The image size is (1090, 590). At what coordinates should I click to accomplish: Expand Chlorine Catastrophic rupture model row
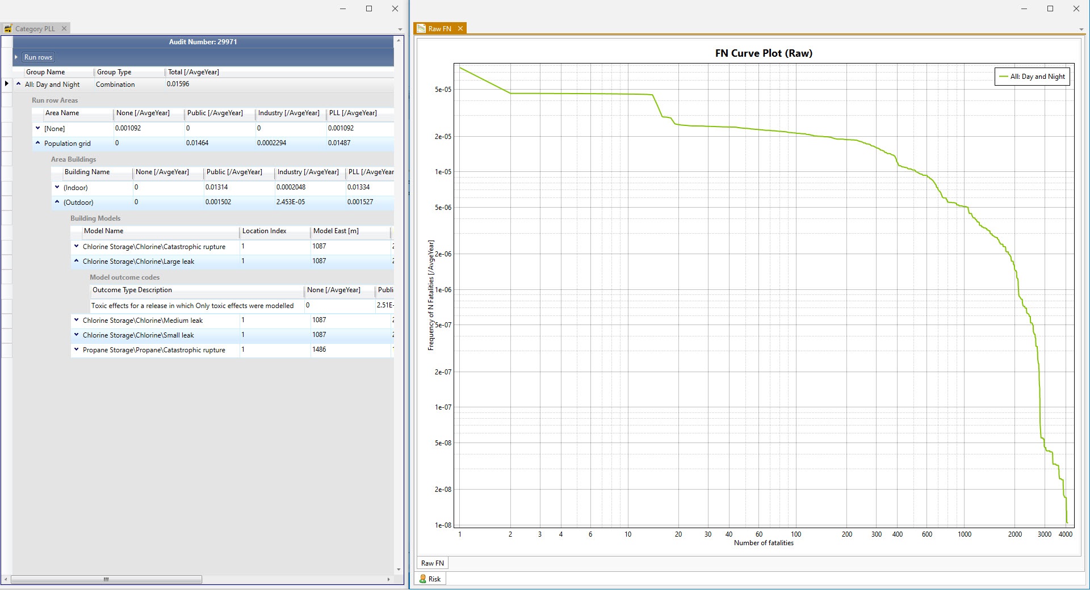pos(77,246)
